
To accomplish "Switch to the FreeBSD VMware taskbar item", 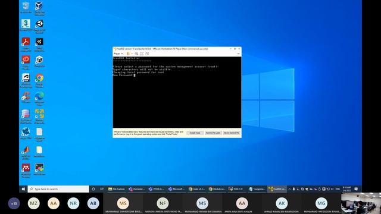I will coord(277,189).
